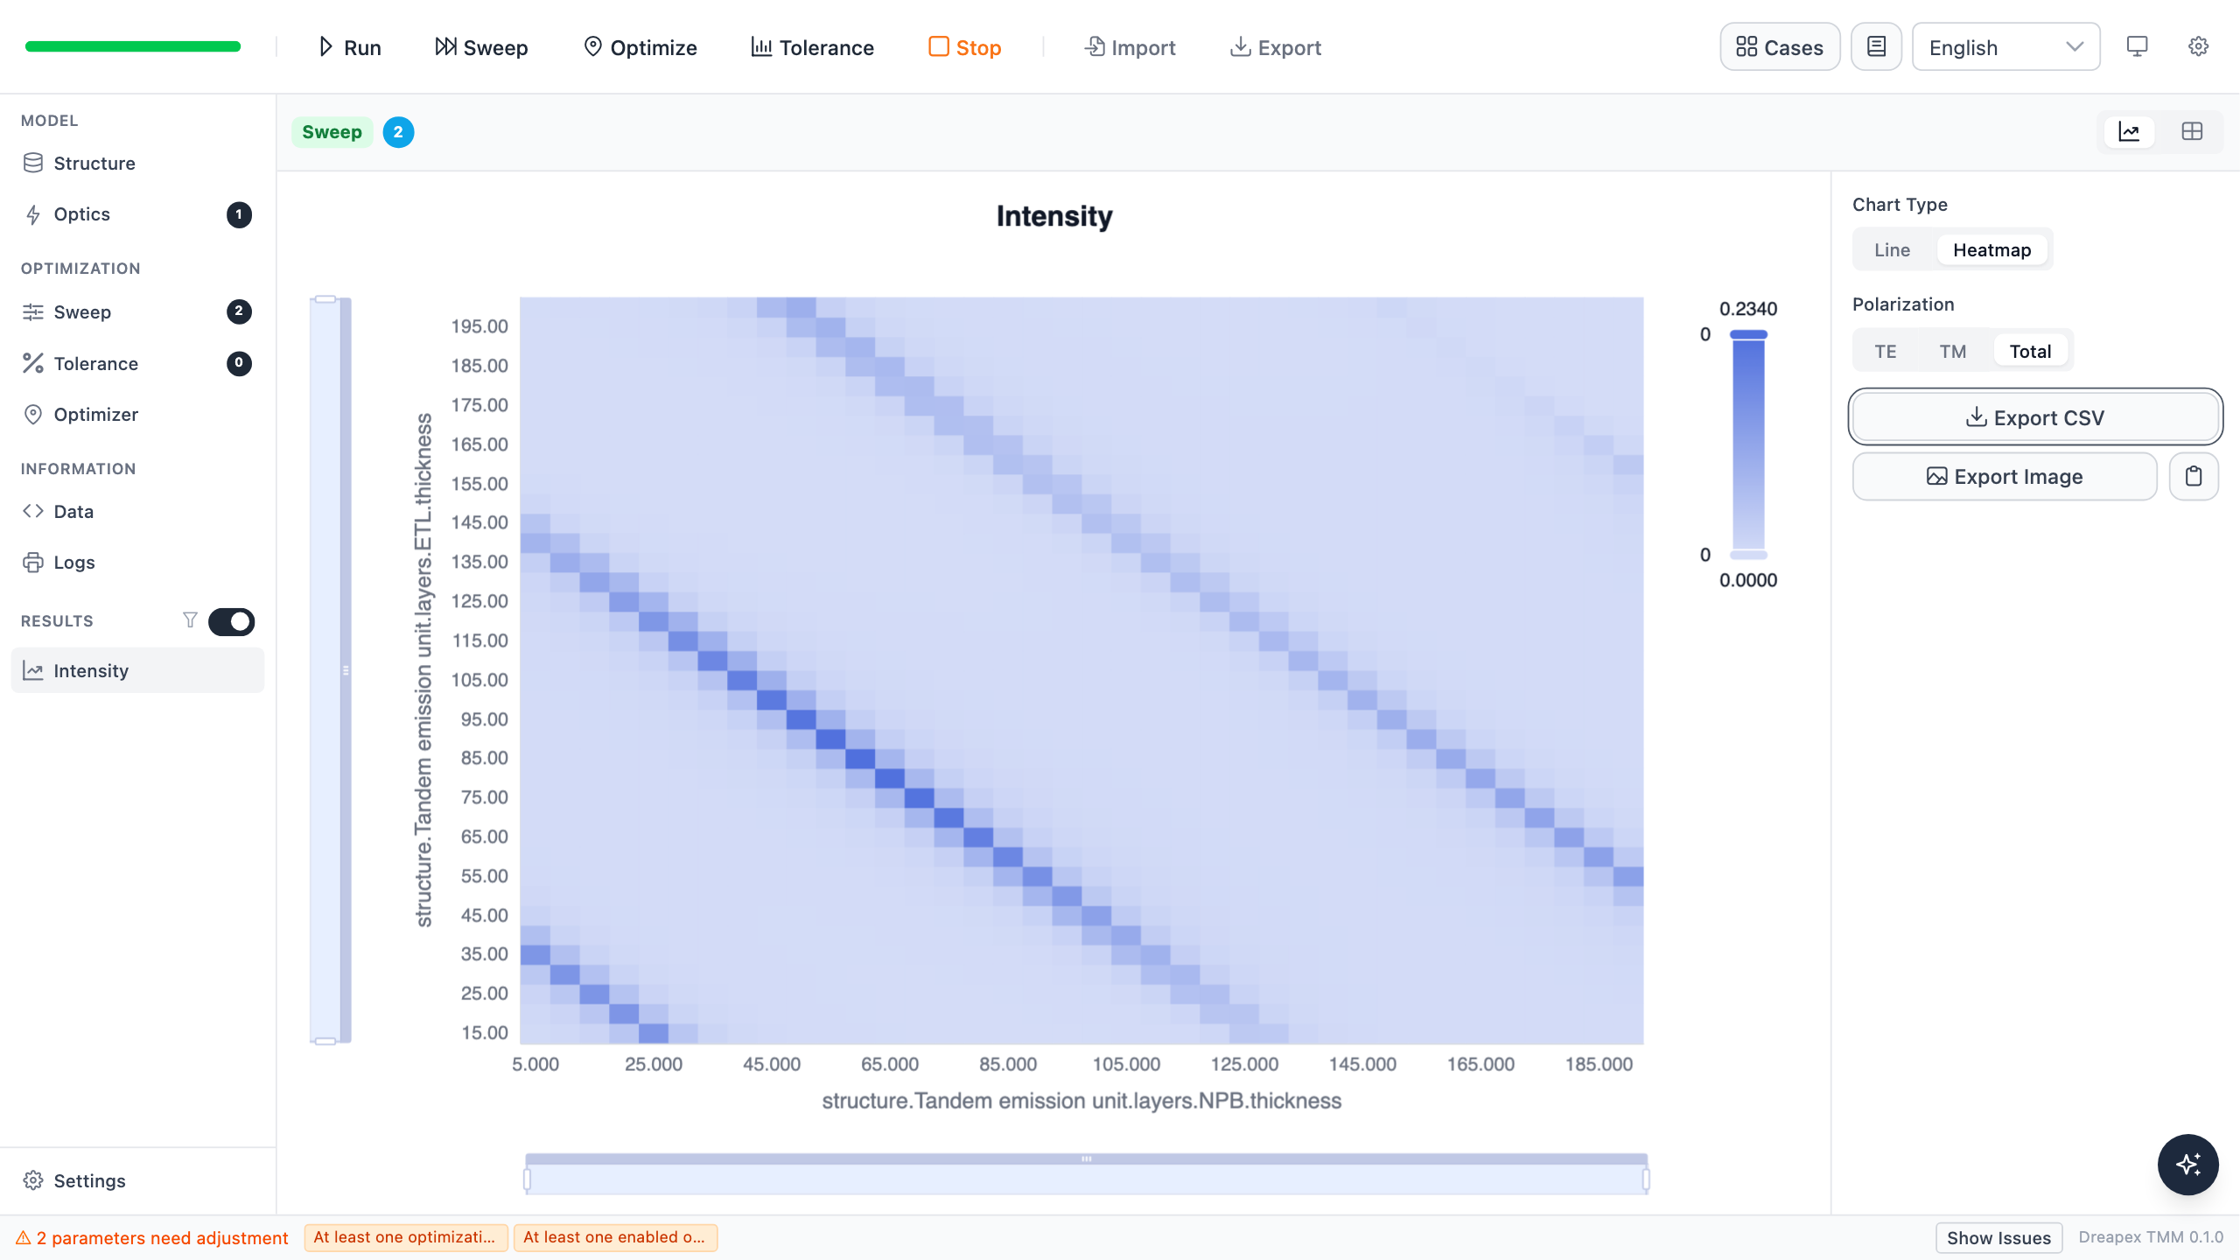This screenshot has width=2240, height=1260.
Task: Switch to table grid view icon
Action: point(2192,132)
